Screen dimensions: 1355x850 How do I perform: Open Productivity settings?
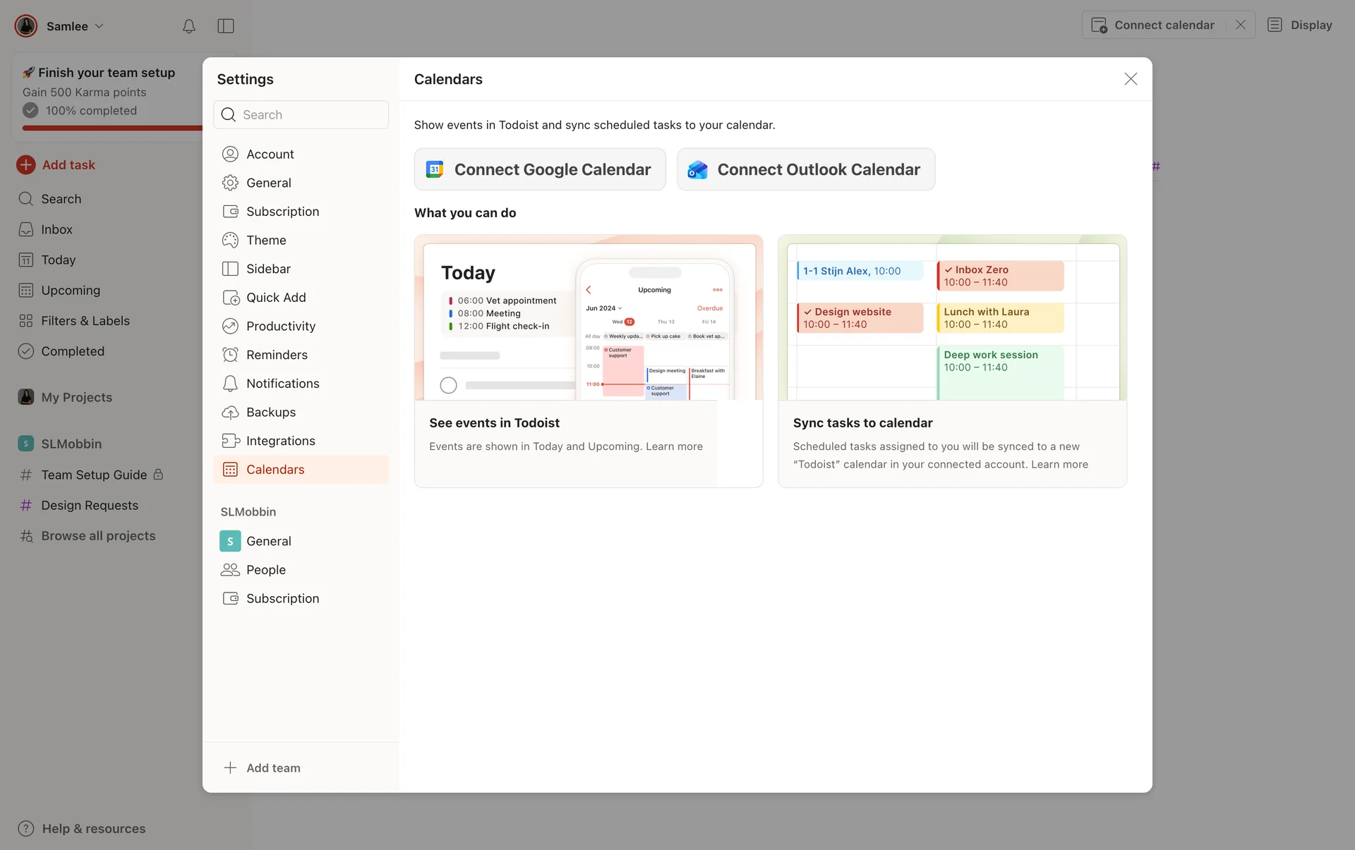tap(280, 326)
